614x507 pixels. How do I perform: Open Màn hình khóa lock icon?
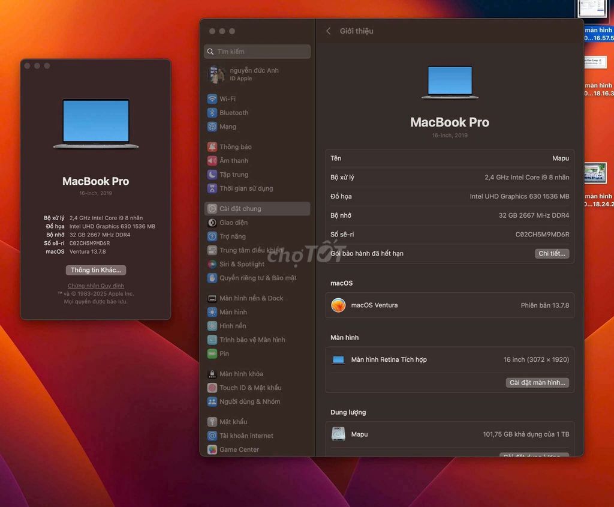[212, 374]
